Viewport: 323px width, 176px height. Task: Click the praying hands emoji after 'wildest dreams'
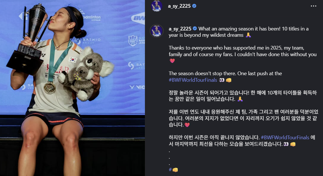(x=248, y=35)
